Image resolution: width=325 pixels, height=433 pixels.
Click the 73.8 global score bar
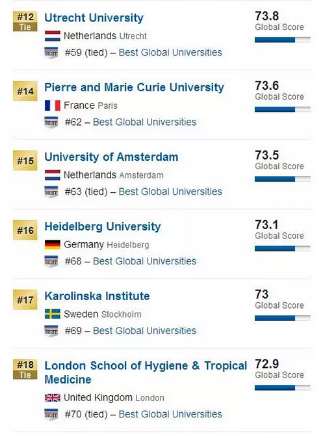283,40
